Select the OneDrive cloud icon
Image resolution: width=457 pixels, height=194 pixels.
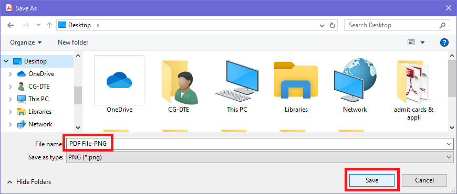tap(119, 80)
